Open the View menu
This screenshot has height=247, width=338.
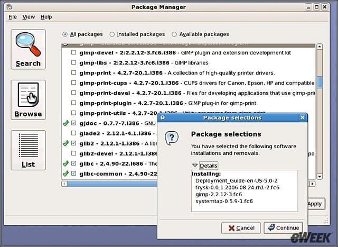(29, 17)
